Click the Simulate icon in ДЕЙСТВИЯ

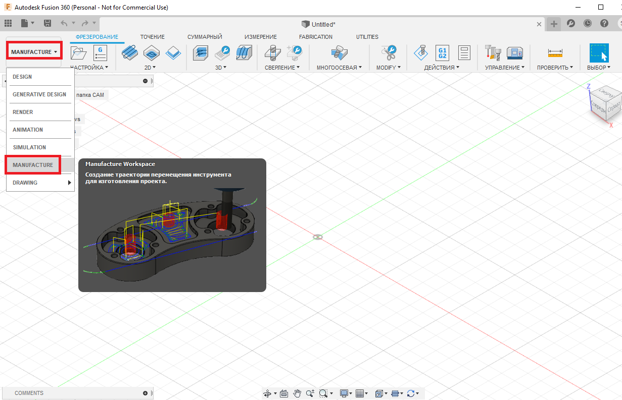(x=420, y=52)
